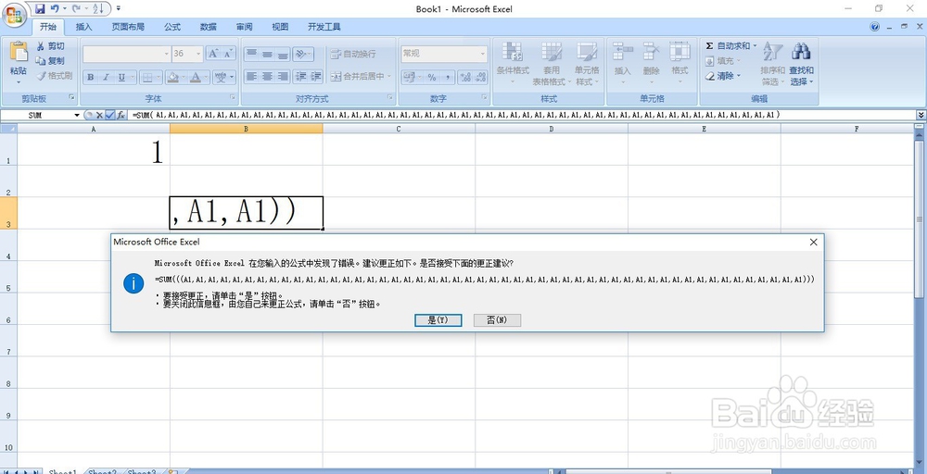
Task: Open the font size 36 dropdown
Action: (198, 54)
